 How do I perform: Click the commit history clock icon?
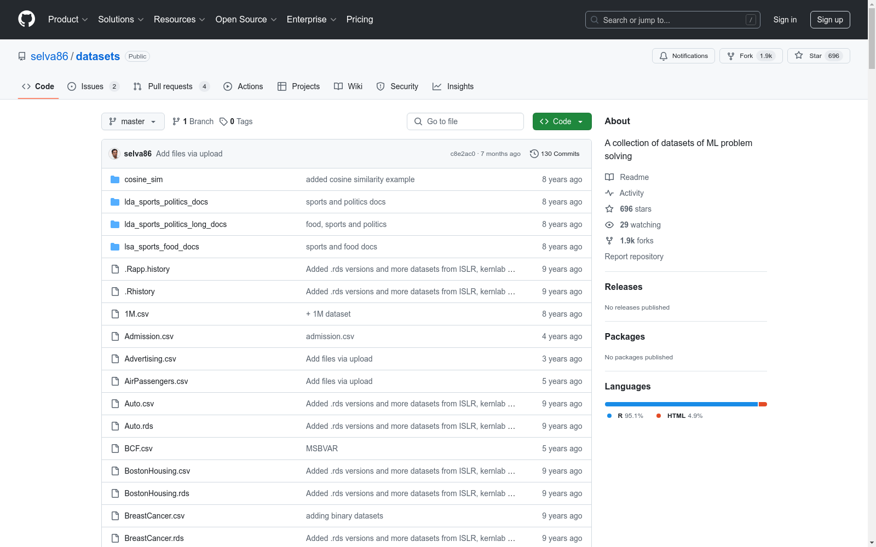pos(534,154)
